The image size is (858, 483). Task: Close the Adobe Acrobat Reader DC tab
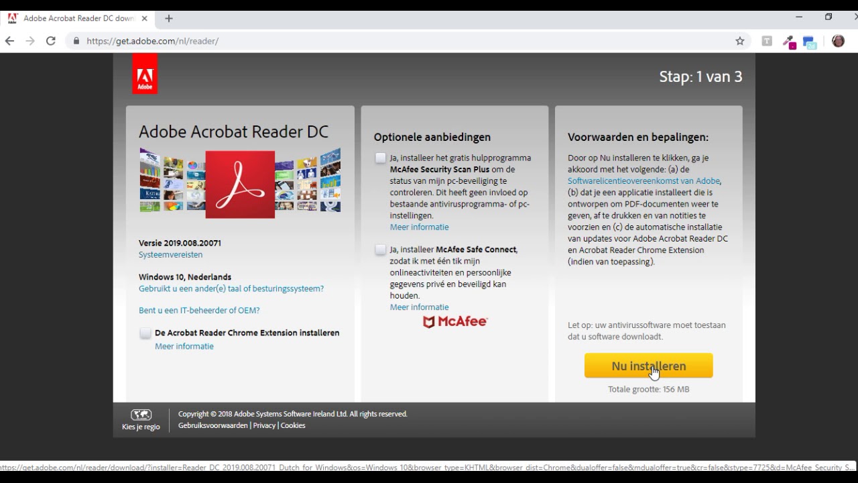point(144,18)
